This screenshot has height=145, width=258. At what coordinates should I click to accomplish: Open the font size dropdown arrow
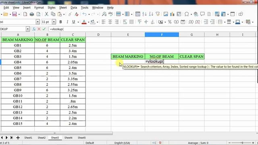click(54, 22)
